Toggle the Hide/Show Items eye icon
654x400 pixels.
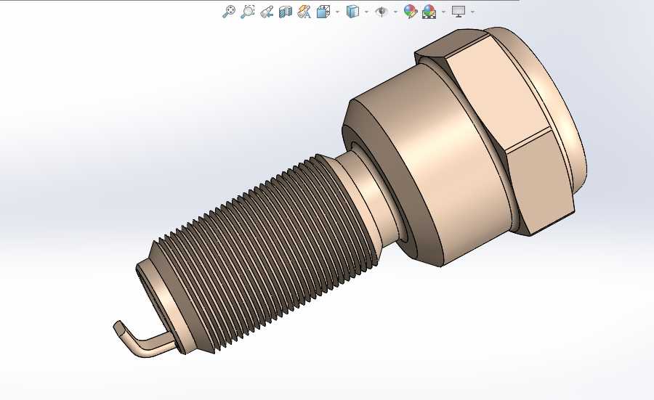pos(381,12)
